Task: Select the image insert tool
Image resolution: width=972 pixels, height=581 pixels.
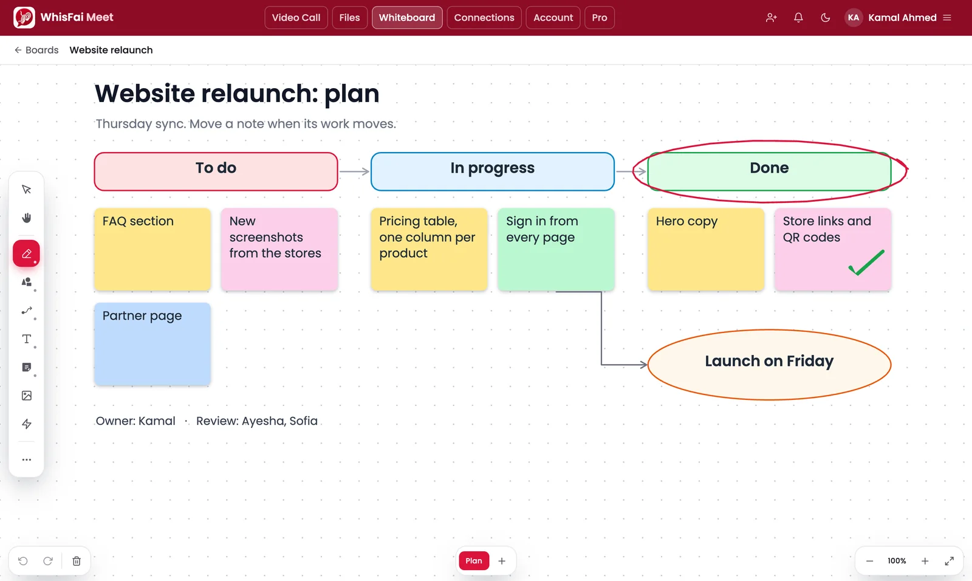Action: pos(26,396)
